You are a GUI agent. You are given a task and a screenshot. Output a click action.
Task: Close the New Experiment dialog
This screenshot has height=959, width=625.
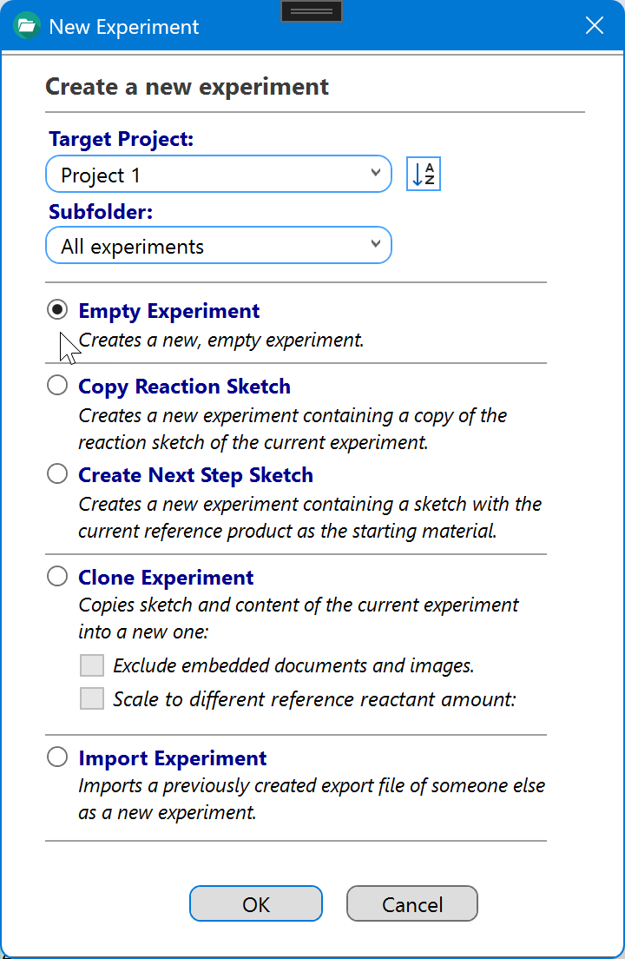[595, 26]
